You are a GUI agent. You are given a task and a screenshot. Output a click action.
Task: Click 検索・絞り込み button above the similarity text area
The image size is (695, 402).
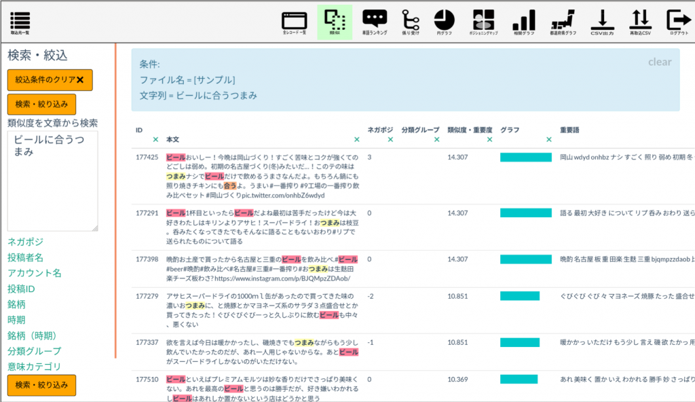tap(41, 105)
